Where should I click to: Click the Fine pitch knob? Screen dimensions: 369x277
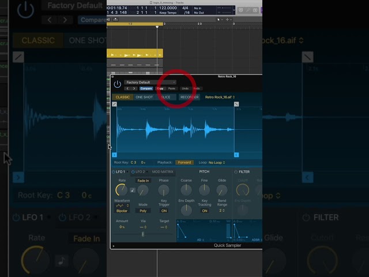pos(204,190)
